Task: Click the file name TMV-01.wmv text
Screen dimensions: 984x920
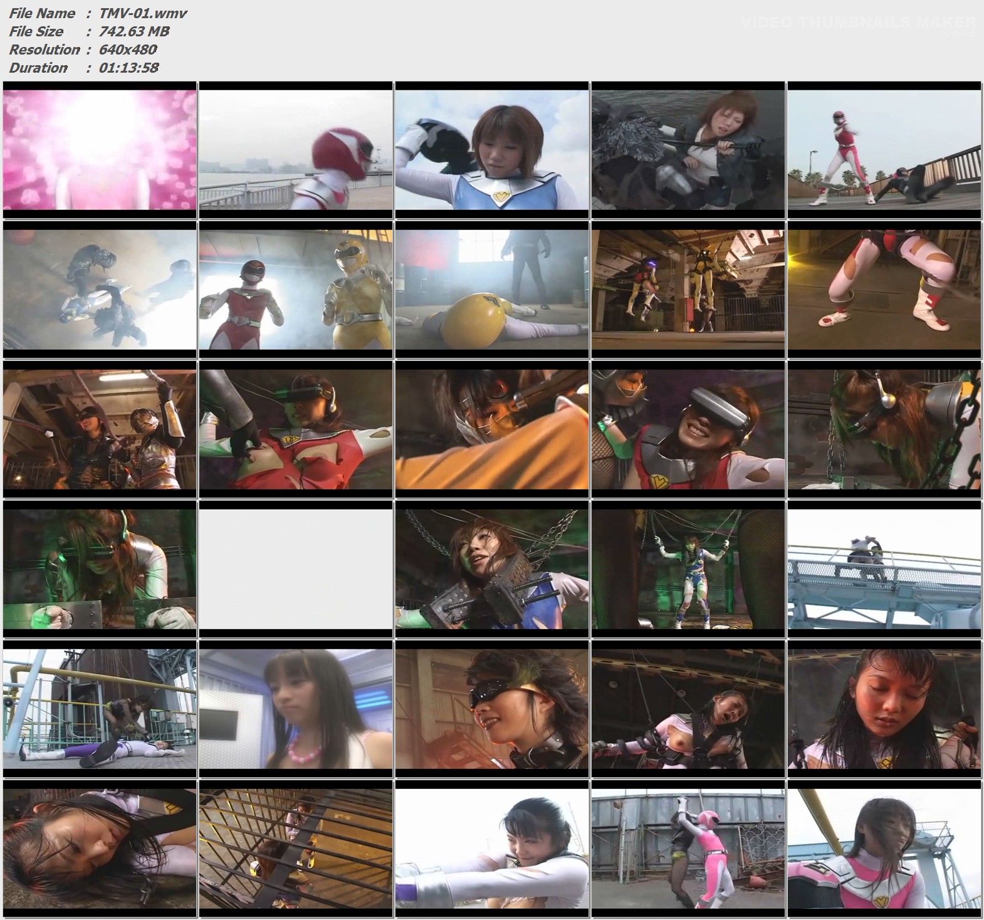Action: point(144,13)
